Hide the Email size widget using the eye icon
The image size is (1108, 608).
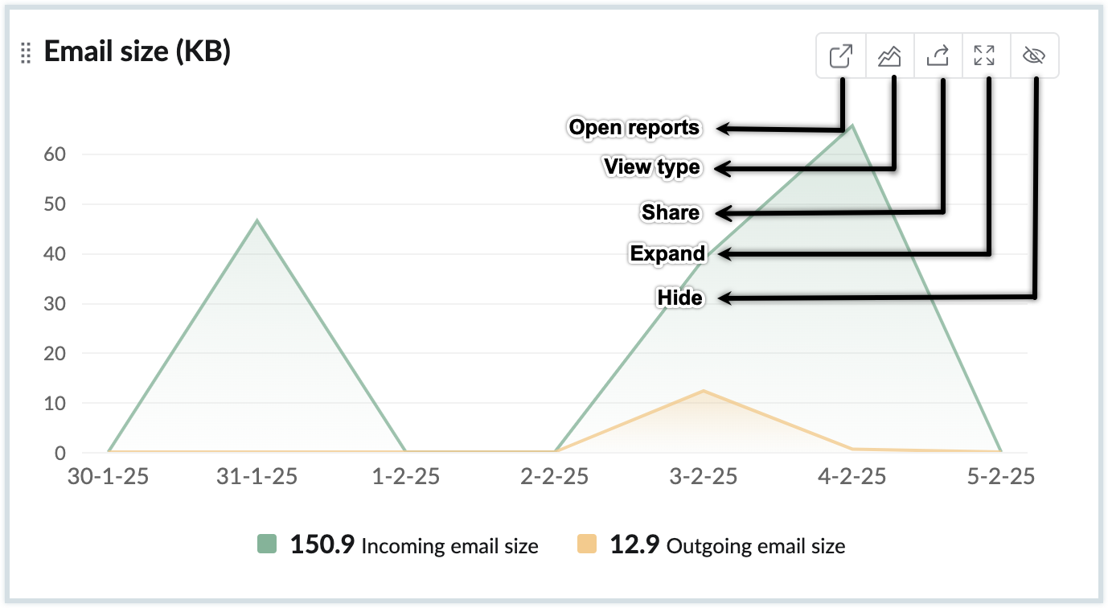click(1033, 55)
